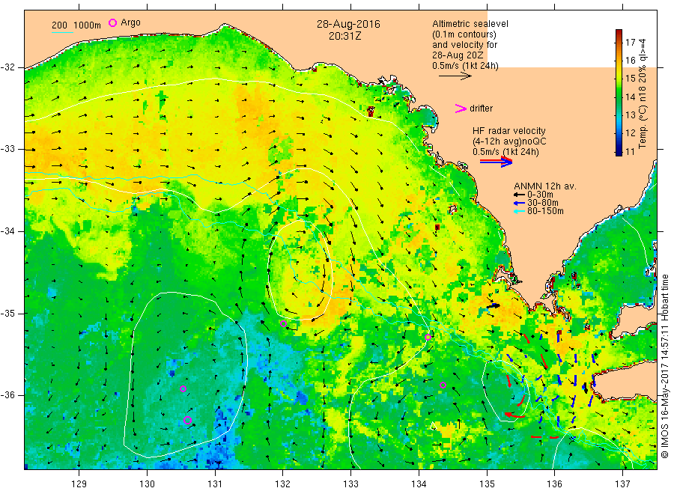Click the '20:31Z' time label
Image resolution: width=674 pixels, height=494 pixels.
coord(345,36)
